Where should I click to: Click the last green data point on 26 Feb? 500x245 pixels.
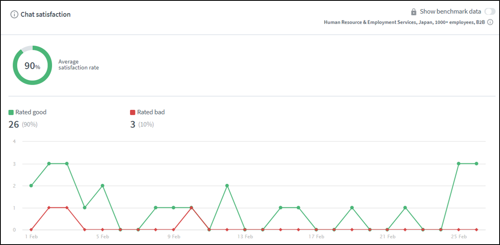[x=476, y=164]
